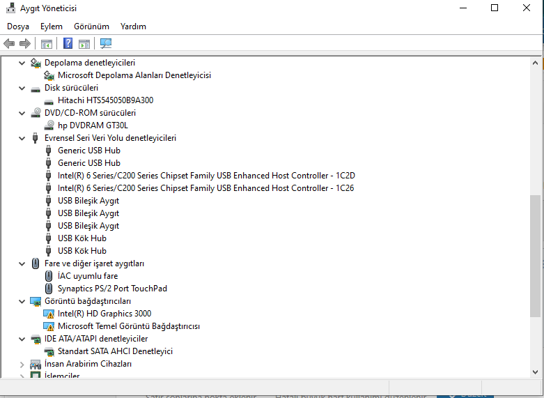Select hp DVDRAM GT30L text
This screenshot has width=544, height=398.
(x=93, y=125)
